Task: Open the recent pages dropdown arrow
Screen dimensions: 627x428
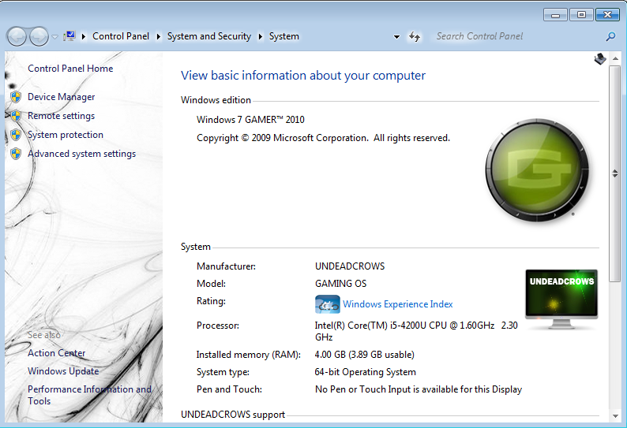Action: (55, 37)
